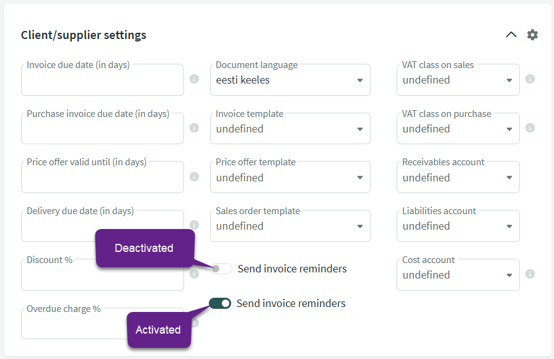Click info icon beside Price offer valid until
The width and height of the screenshot is (554, 359).
pos(194,176)
